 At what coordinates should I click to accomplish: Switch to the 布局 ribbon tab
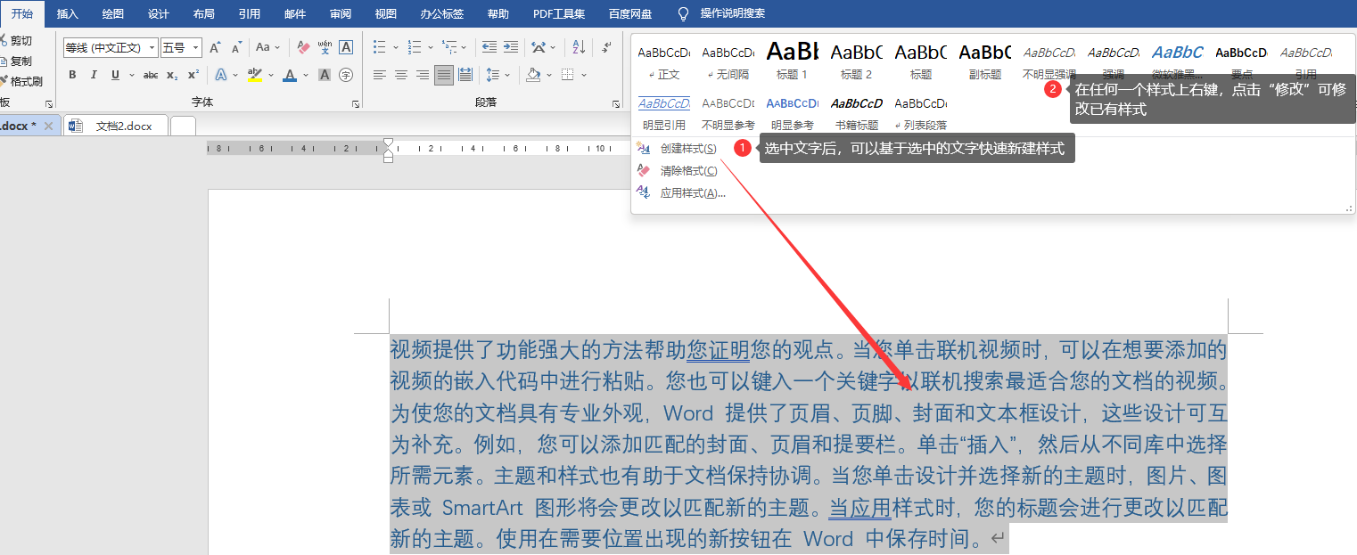click(204, 14)
